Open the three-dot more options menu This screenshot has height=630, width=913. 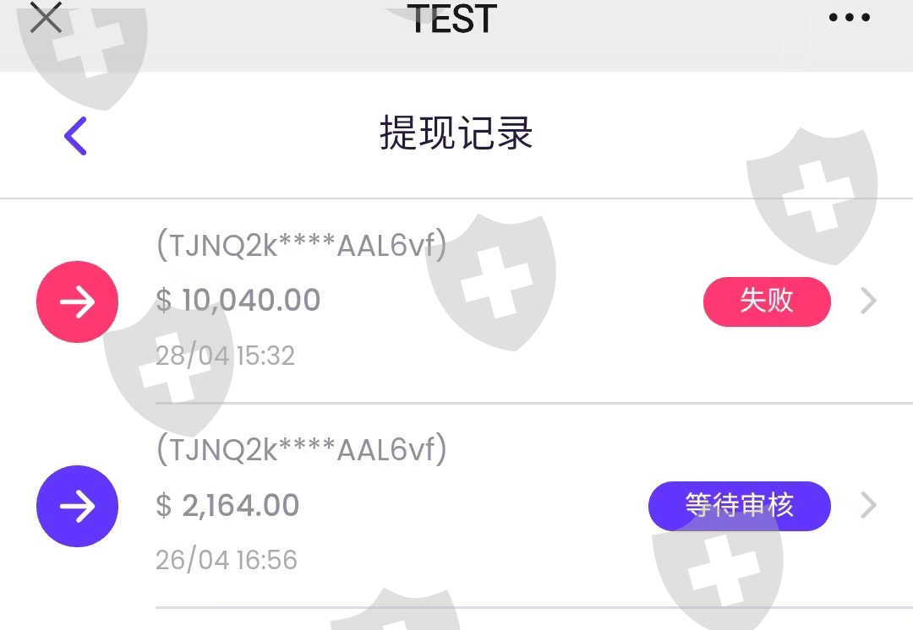[x=850, y=18]
